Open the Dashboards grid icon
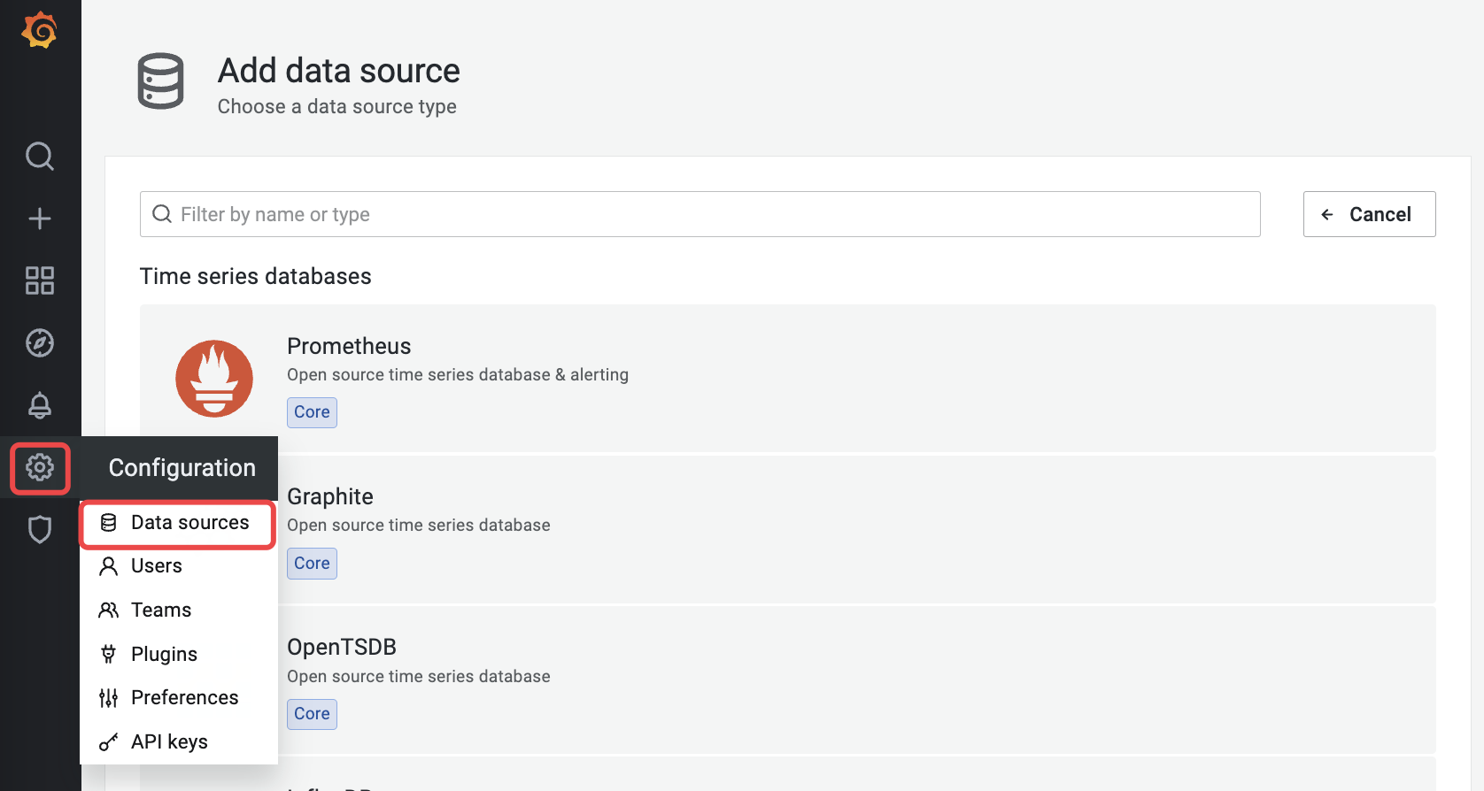The width and height of the screenshot is (1484, 791). pos(40,280)
